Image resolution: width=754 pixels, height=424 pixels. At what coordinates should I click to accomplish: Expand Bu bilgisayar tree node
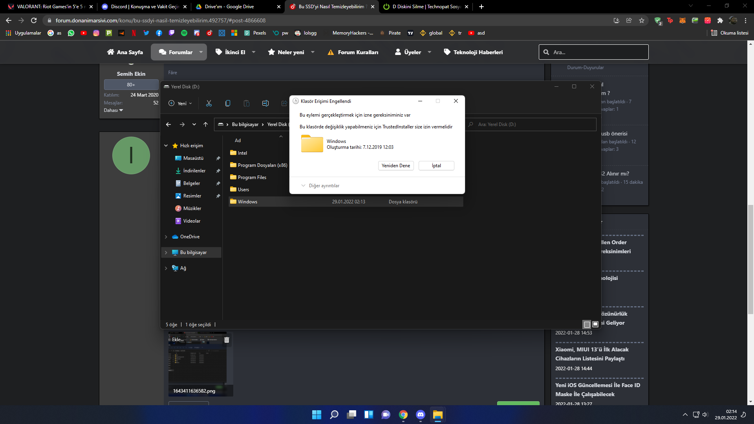166,252
